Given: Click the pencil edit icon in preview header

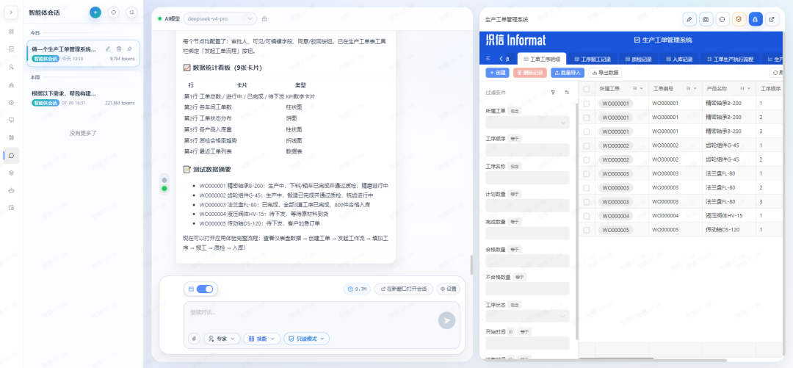Looking at the screenshot, I should (689, 19).
